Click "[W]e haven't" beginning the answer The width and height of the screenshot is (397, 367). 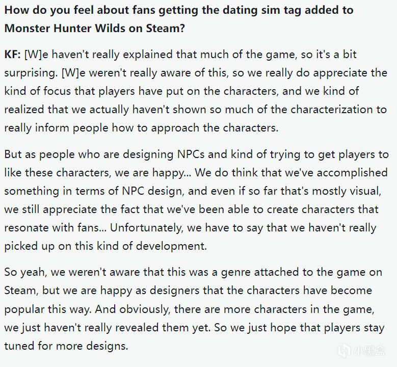click(x=57, y=55)
